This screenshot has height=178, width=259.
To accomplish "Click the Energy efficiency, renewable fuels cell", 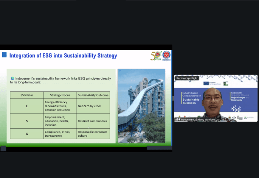I will pyautogui.click(x=60, y=106).
